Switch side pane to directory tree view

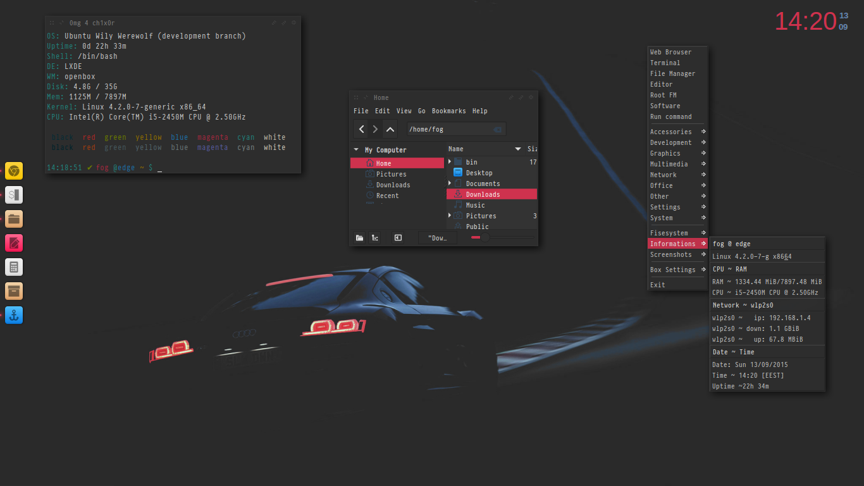[375, 238]
